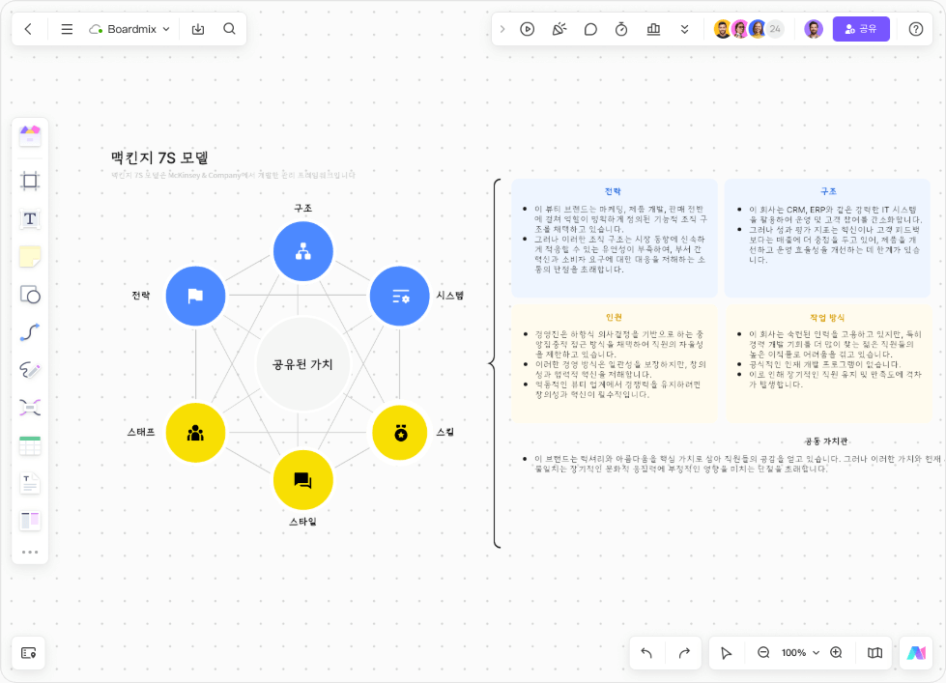Select the center 공유된 가치 circle
This screenshot has width=946, height=683.
point(302,364)
